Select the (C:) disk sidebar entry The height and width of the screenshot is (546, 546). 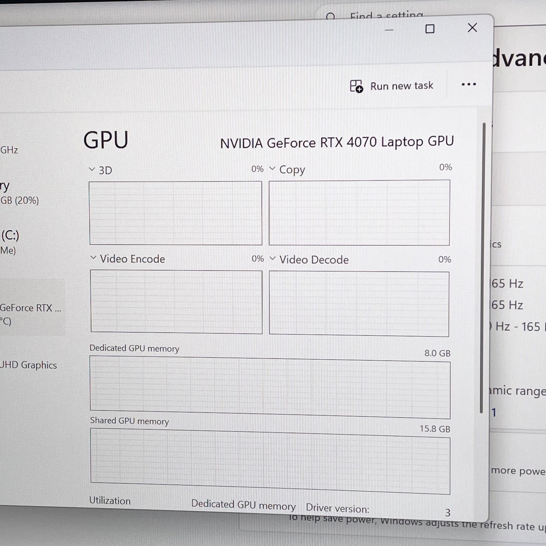coord(10,242)
